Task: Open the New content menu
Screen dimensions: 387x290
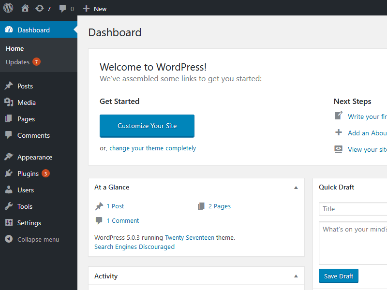Action: coord(95,9)
